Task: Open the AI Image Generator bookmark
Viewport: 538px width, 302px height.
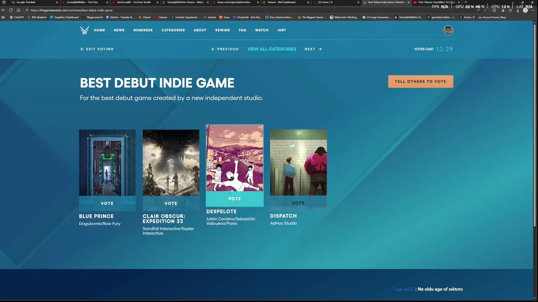Action: [x=377, y=17]
